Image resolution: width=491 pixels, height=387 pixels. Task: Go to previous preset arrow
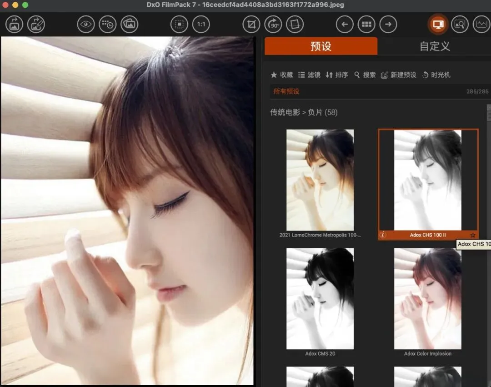pos(345,24)
